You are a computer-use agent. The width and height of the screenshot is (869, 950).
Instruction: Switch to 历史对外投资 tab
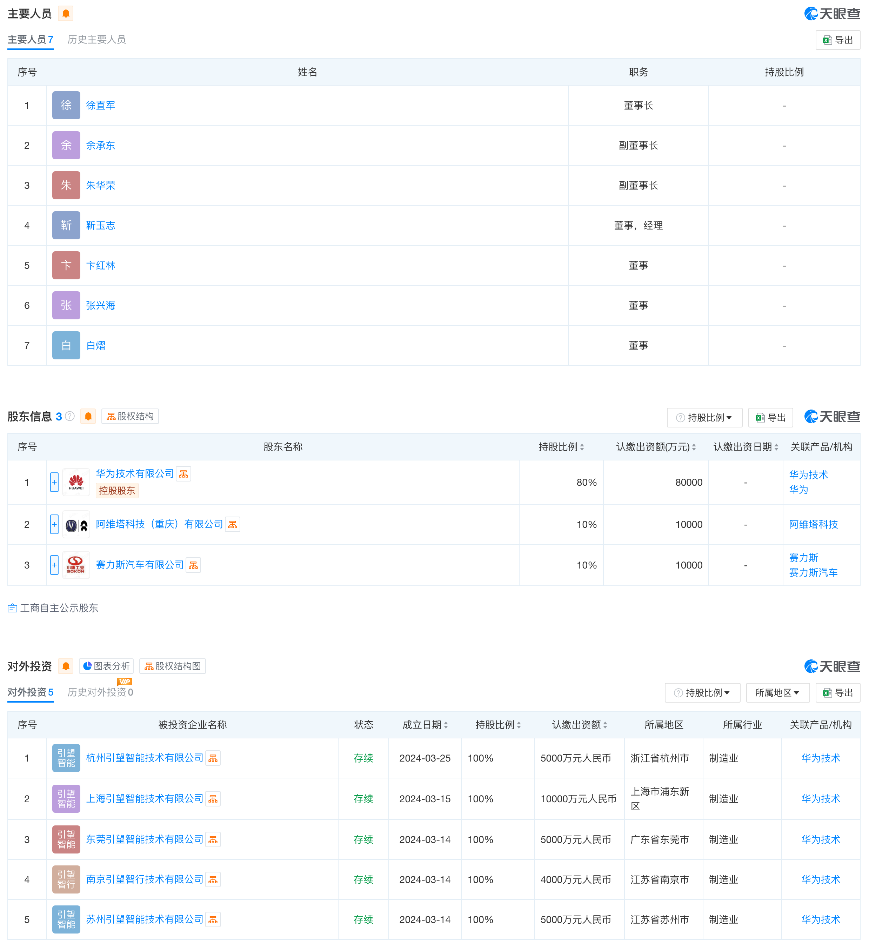coord(100,693)
